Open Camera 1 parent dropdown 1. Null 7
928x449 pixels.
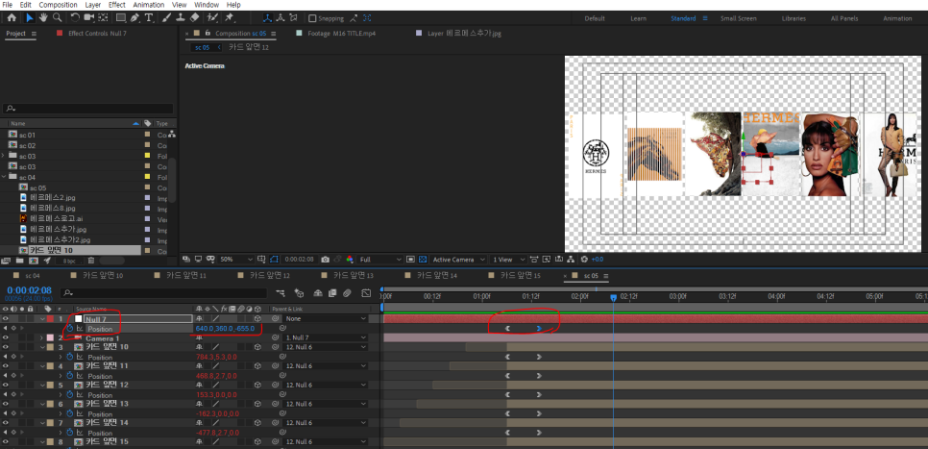tap(325, 337)
